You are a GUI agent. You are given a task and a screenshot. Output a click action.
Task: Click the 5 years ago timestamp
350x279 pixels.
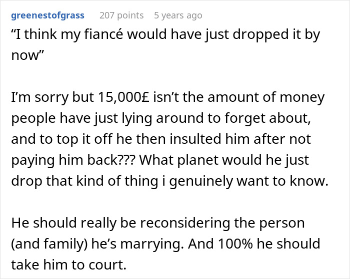coord(178,15)
